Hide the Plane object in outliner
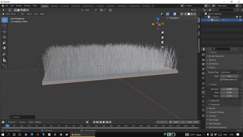Screen dimensions: 243x137 (240, 20)
